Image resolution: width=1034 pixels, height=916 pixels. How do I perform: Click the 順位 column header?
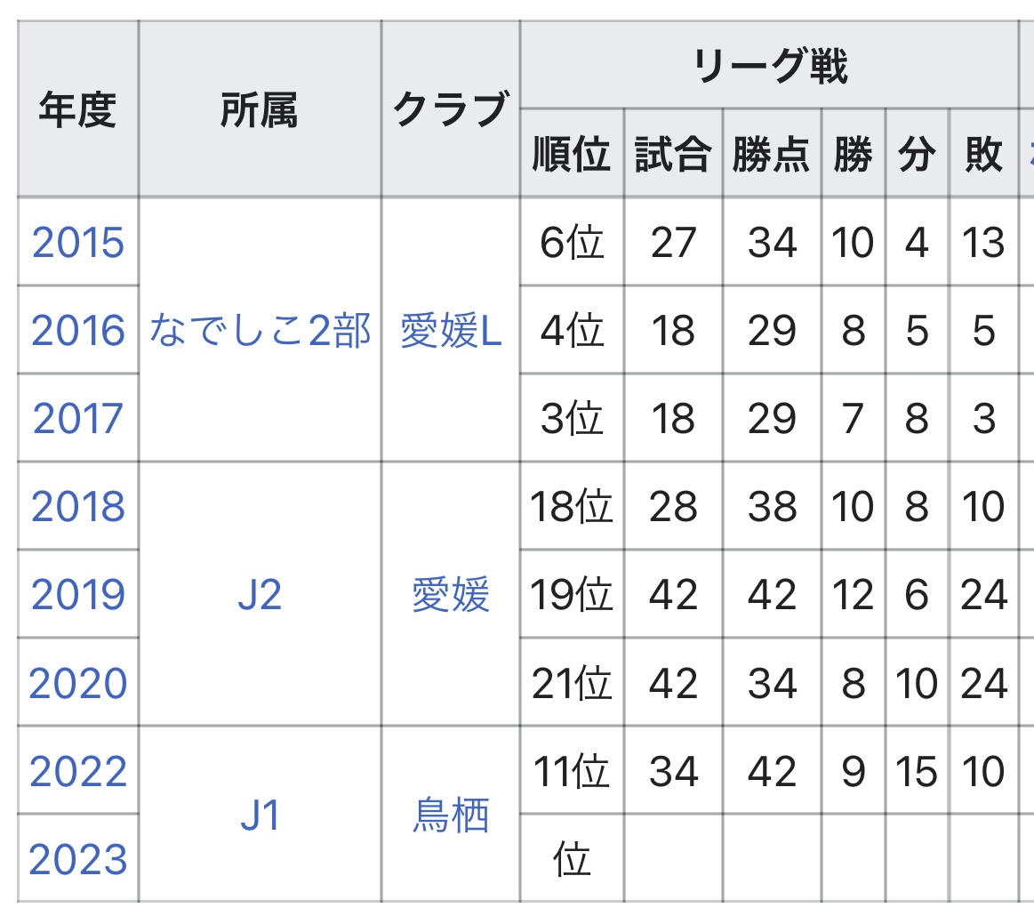click(x=572, y=154)
